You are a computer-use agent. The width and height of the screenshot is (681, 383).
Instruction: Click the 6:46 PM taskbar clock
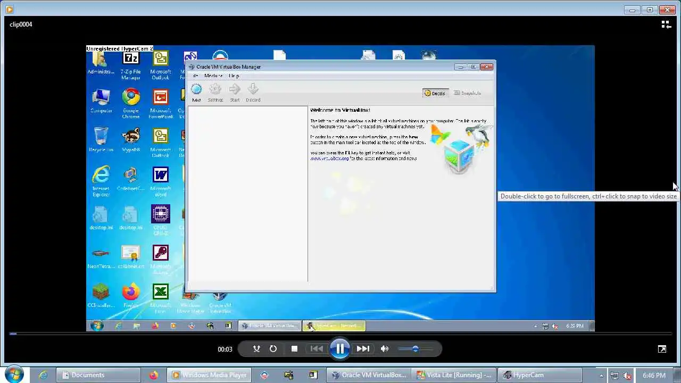tap(654, 376)
